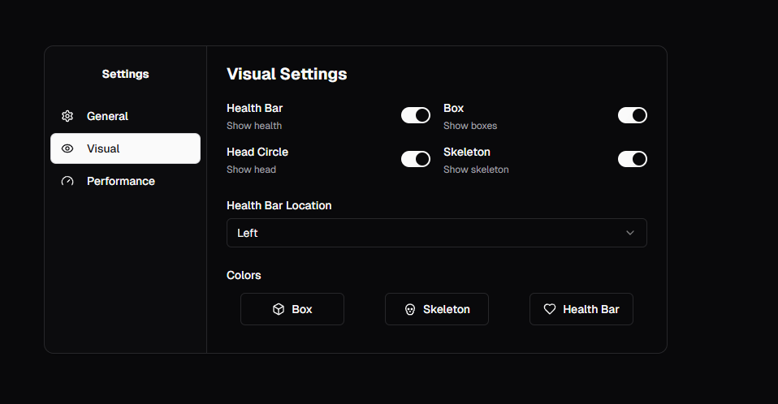Click the 'Show head' description text
778x404 pixels.
(x=251, y=170)
